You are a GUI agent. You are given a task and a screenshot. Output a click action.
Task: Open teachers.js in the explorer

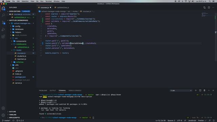click(22, 59)
